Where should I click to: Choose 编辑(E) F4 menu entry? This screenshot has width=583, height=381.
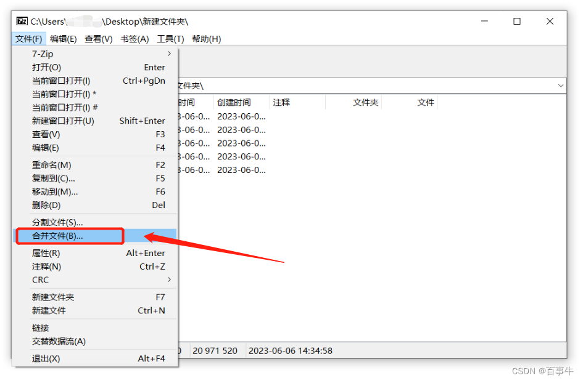click(95, 147)
